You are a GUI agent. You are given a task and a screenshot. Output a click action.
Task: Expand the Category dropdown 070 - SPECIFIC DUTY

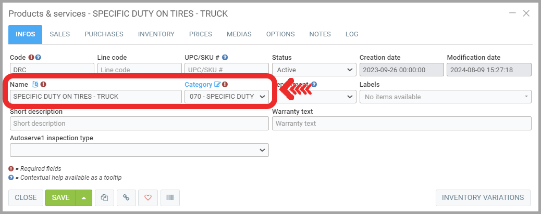point(227,97)
